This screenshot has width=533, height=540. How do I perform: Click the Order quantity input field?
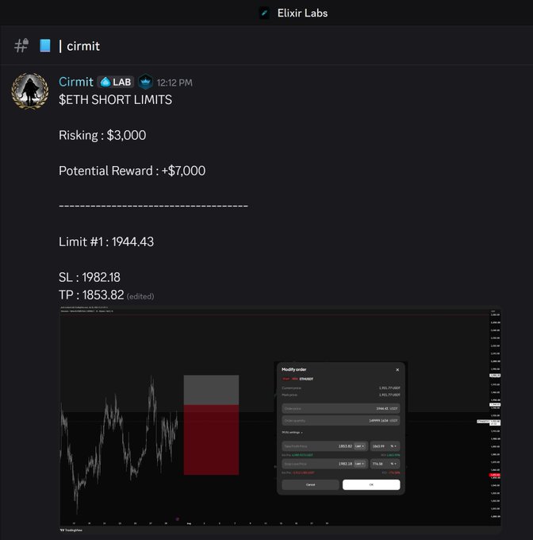[341, 421]
